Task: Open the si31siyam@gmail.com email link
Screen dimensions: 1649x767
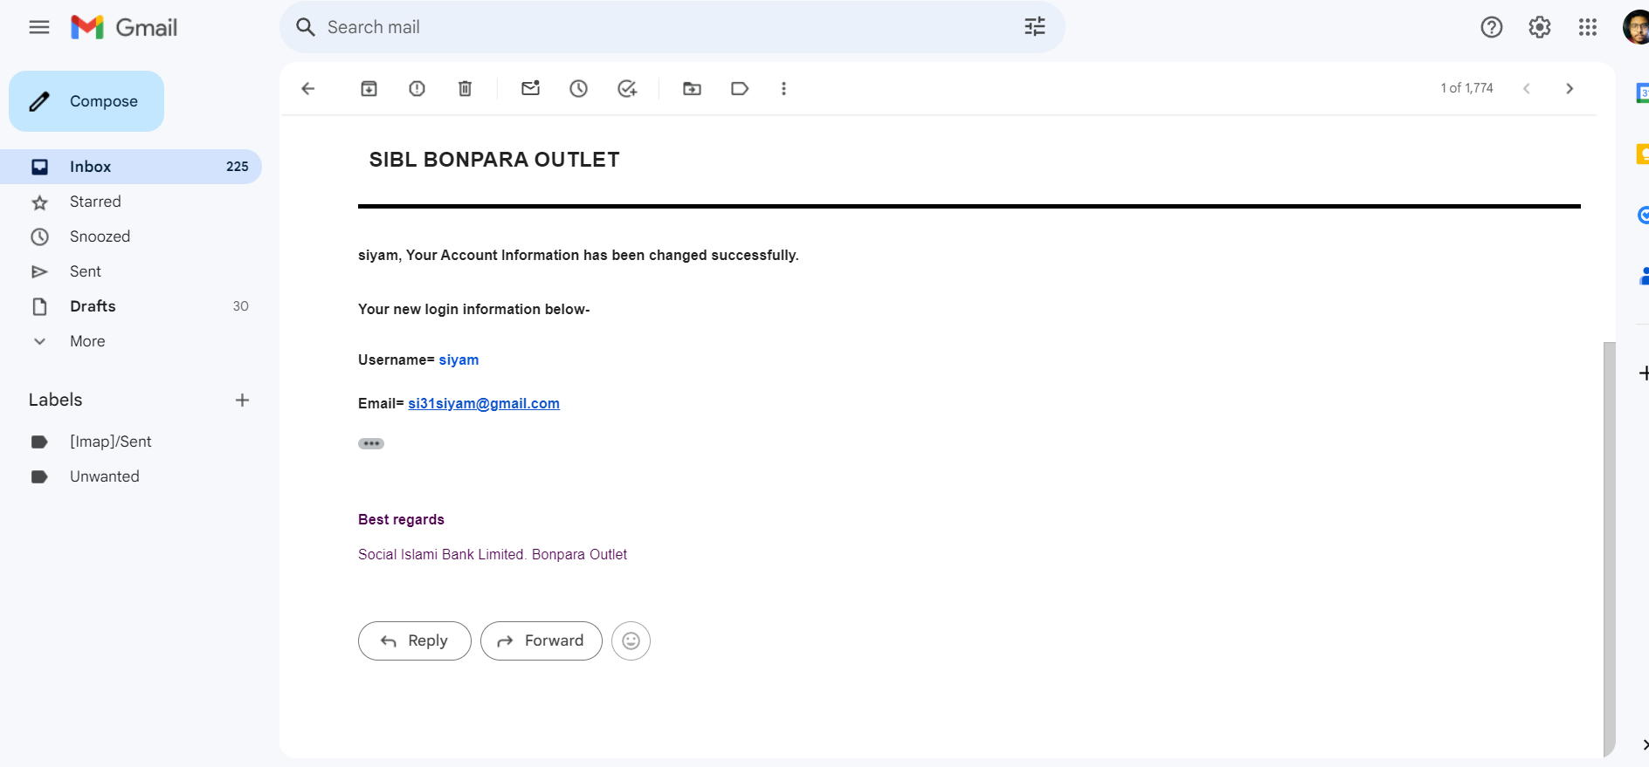Action: pos(484,403)
